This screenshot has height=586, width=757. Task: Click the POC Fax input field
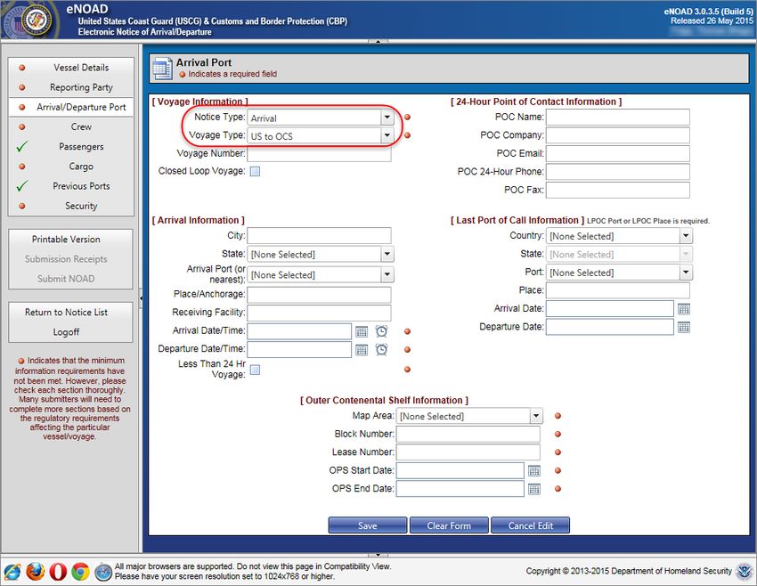[x=617, y=191]
